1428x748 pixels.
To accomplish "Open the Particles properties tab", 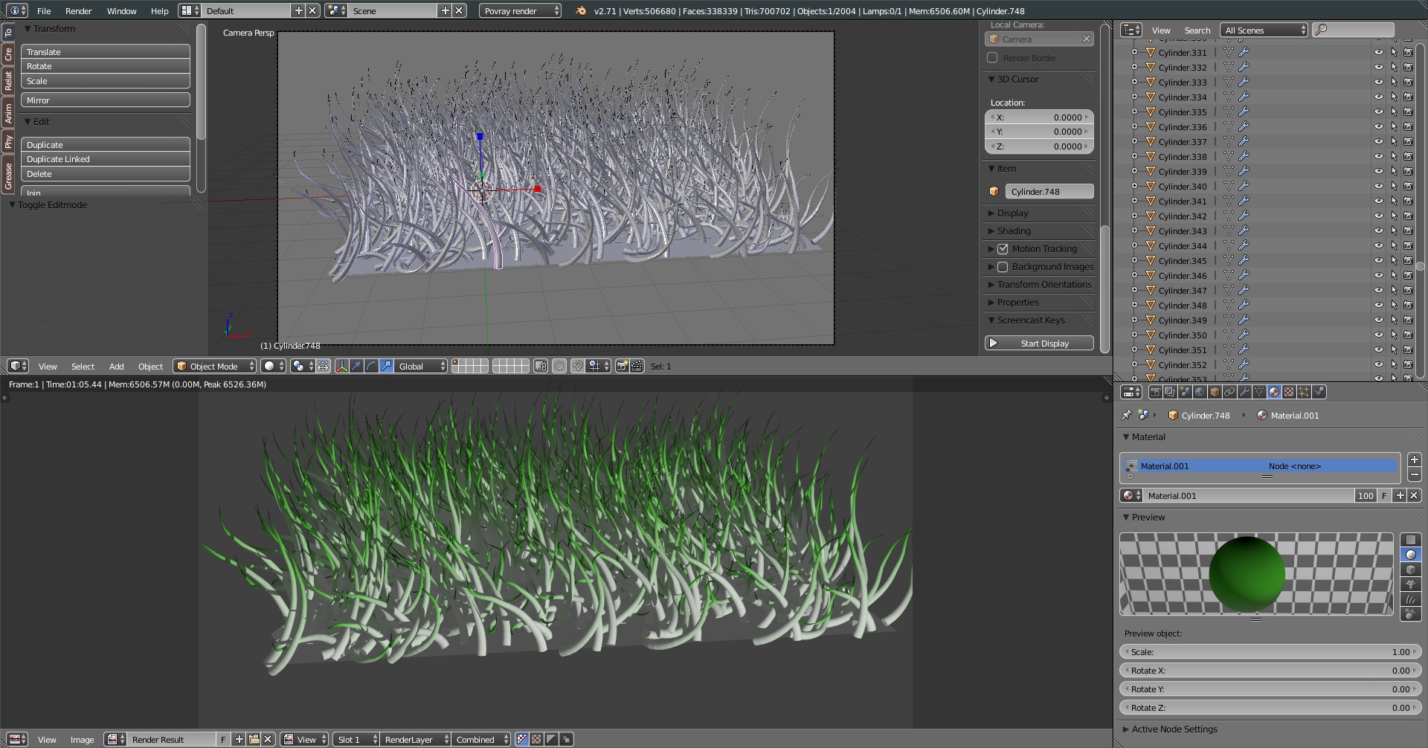I will point(1304,392).
